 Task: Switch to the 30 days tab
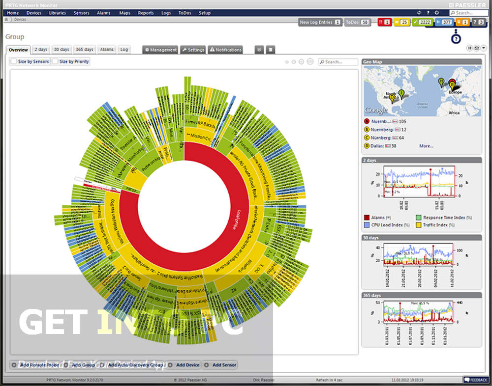[x=61, y=50]
